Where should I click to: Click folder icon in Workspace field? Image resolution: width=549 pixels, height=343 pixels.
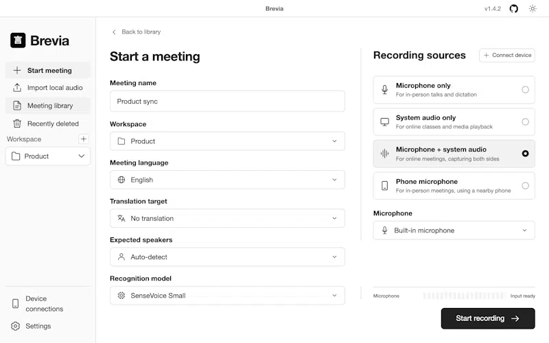coord(121,141)
